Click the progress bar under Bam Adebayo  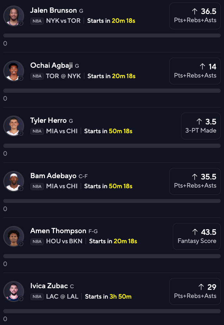[x=112, y=201]
